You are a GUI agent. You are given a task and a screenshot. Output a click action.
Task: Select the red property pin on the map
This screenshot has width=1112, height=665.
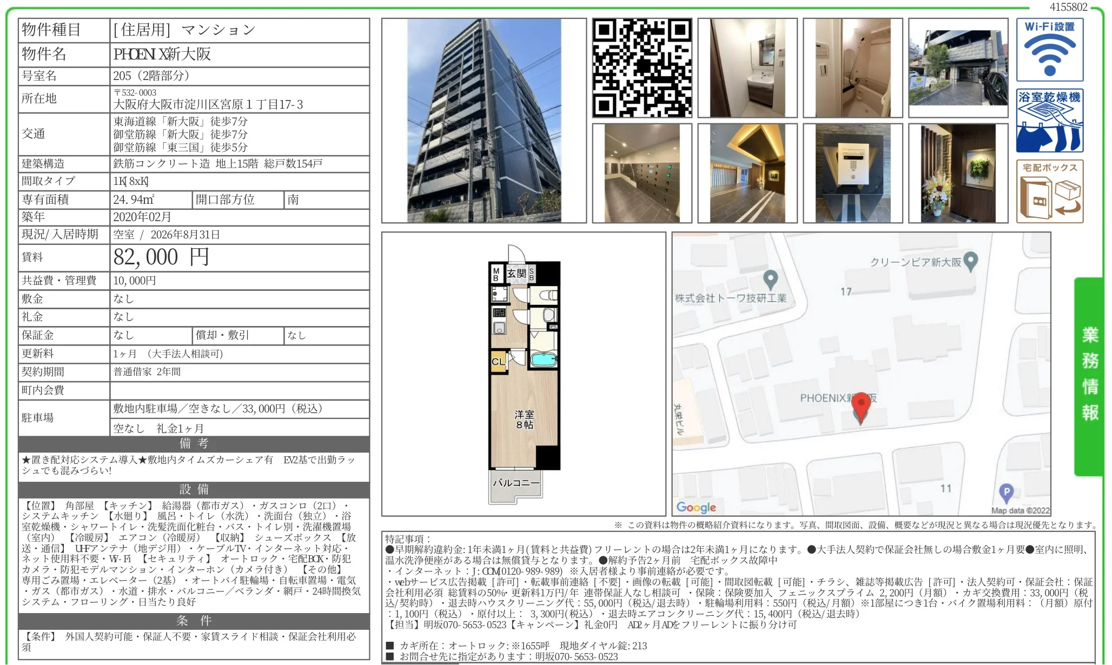(x=861, y=407)
